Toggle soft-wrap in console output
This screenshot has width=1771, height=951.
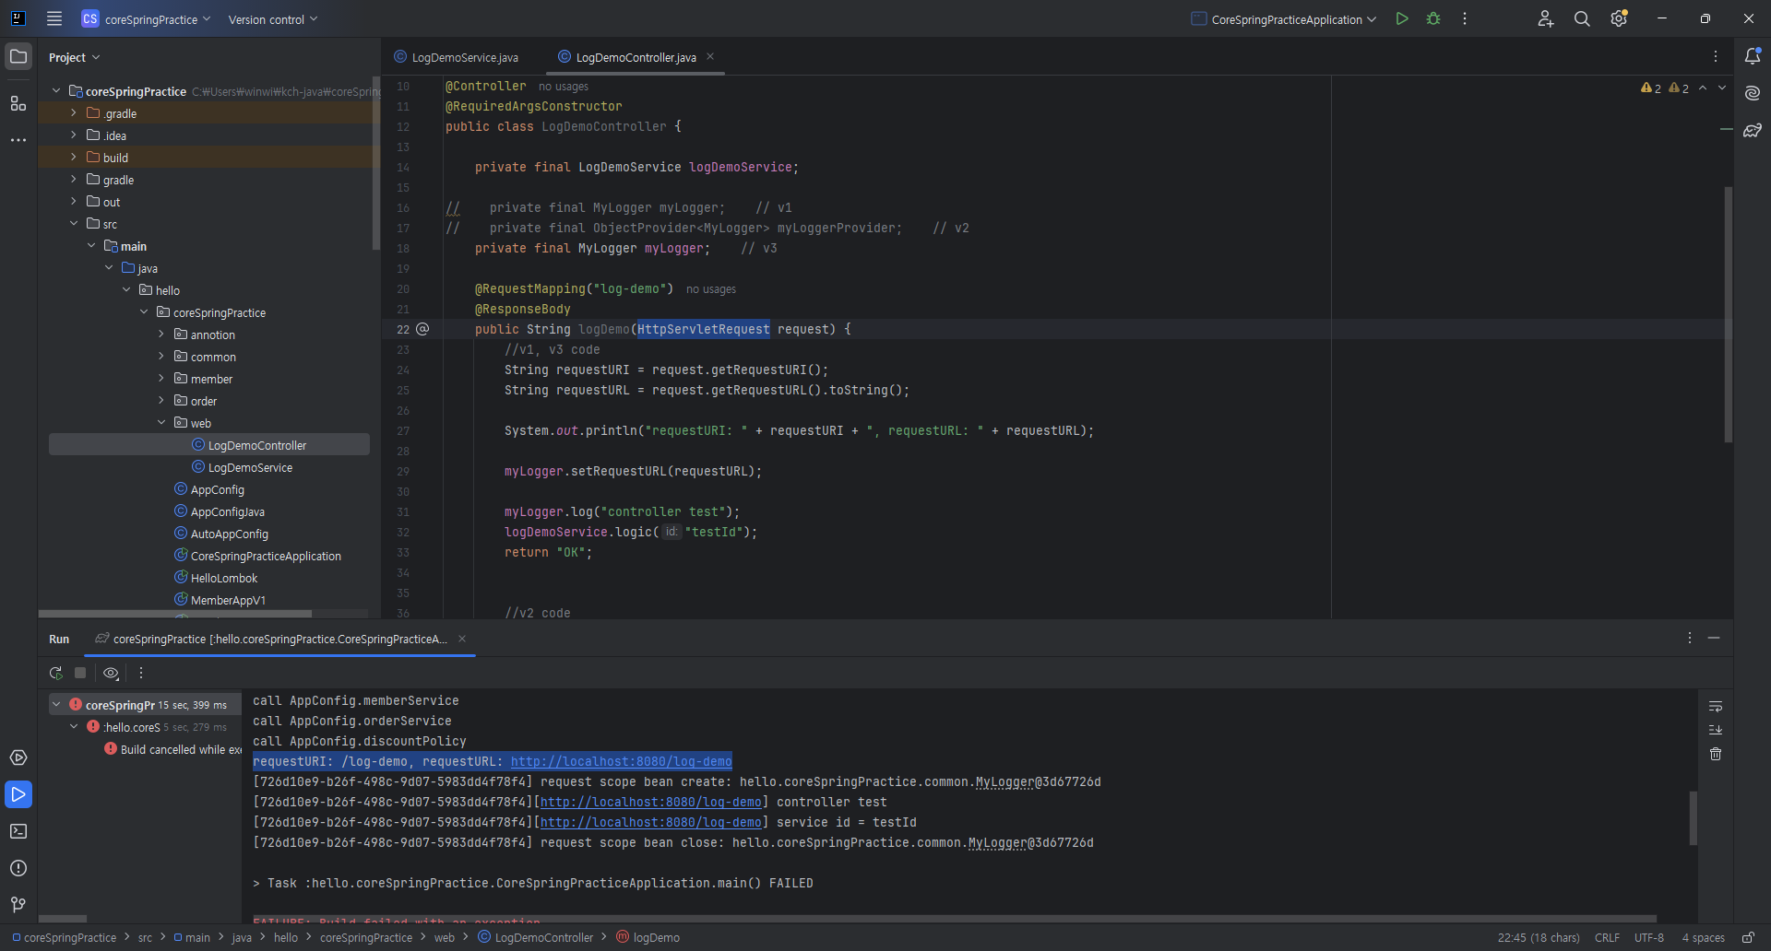1716,706
